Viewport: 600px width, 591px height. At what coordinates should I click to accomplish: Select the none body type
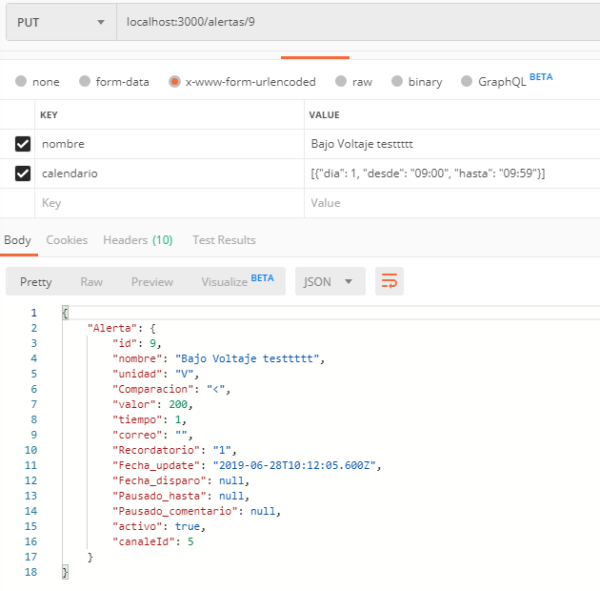[21, 82]
